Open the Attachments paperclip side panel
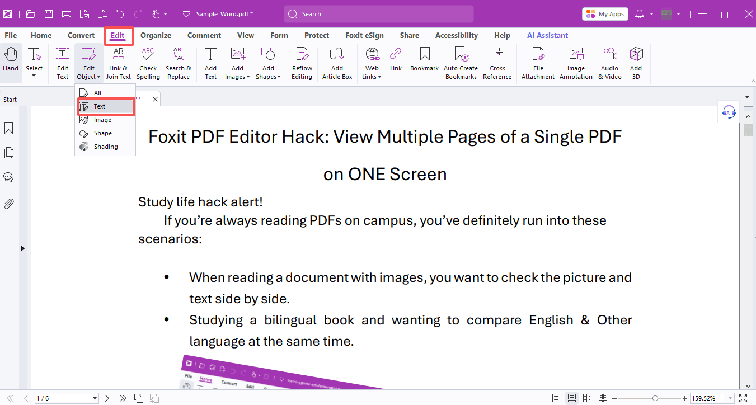Image resolution: width=756 pixels, height=405 pixels. coord(9,204)
